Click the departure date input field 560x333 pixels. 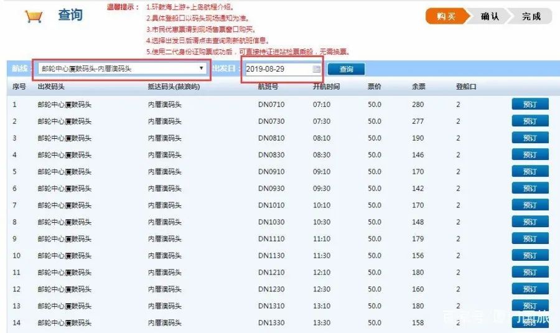tap(278, 69)
